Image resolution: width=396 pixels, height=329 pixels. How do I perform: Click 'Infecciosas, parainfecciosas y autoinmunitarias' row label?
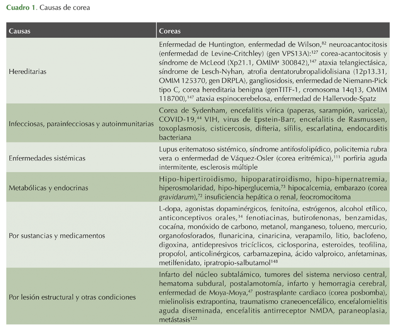[81, 124]
